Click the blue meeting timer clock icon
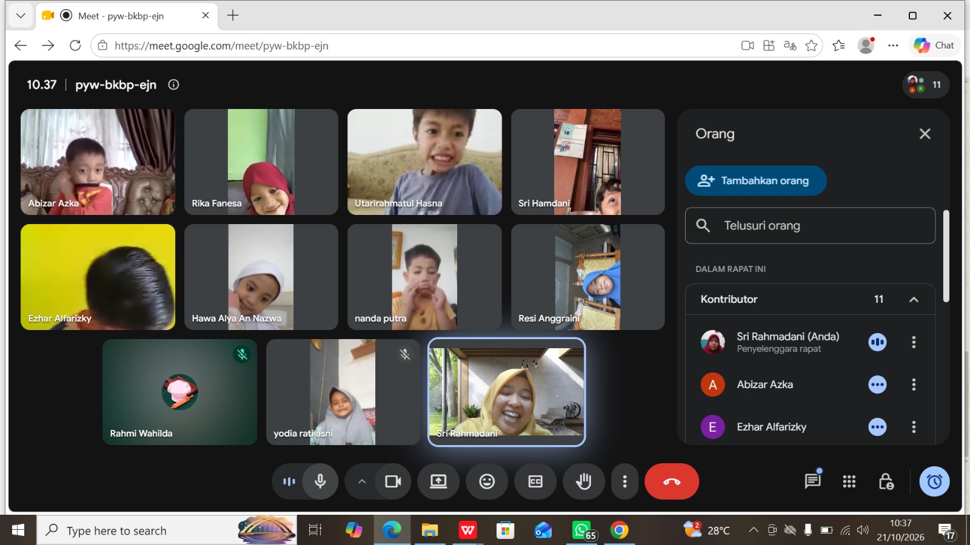The width and height of the screenshot is (970, 545). (934, 481)
